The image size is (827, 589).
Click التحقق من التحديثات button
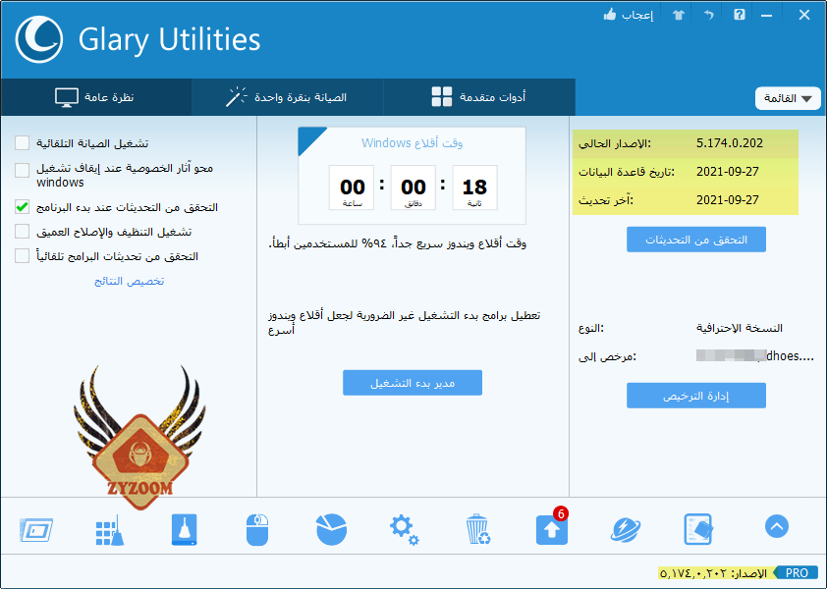coord(696,240)
